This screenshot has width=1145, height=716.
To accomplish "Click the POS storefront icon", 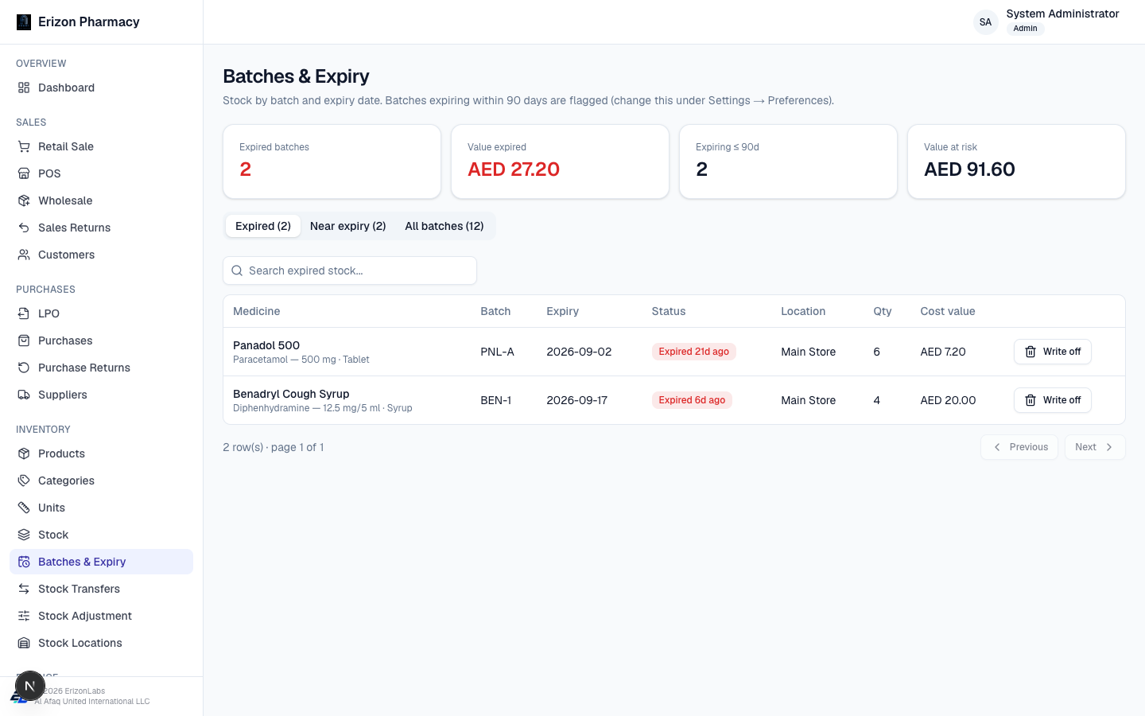I will point(24,173).
